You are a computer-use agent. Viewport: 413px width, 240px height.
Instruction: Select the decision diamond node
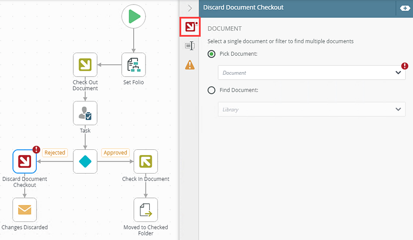[85, 161]
